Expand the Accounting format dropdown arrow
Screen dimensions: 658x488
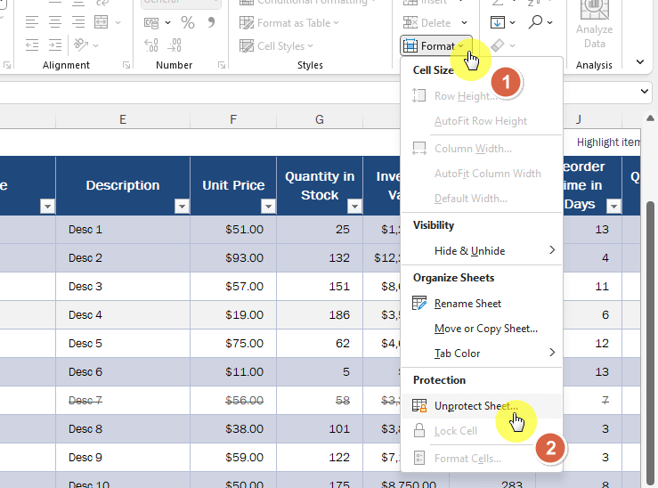(x=168, y=22)
